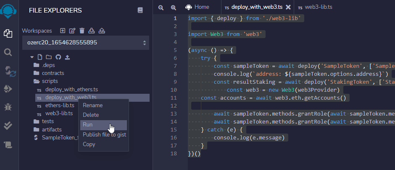The height and width of the screenshot is (170, 395).
Task: Switch to the web3-lib.ts tab
Action: click(x=315, y=7)
